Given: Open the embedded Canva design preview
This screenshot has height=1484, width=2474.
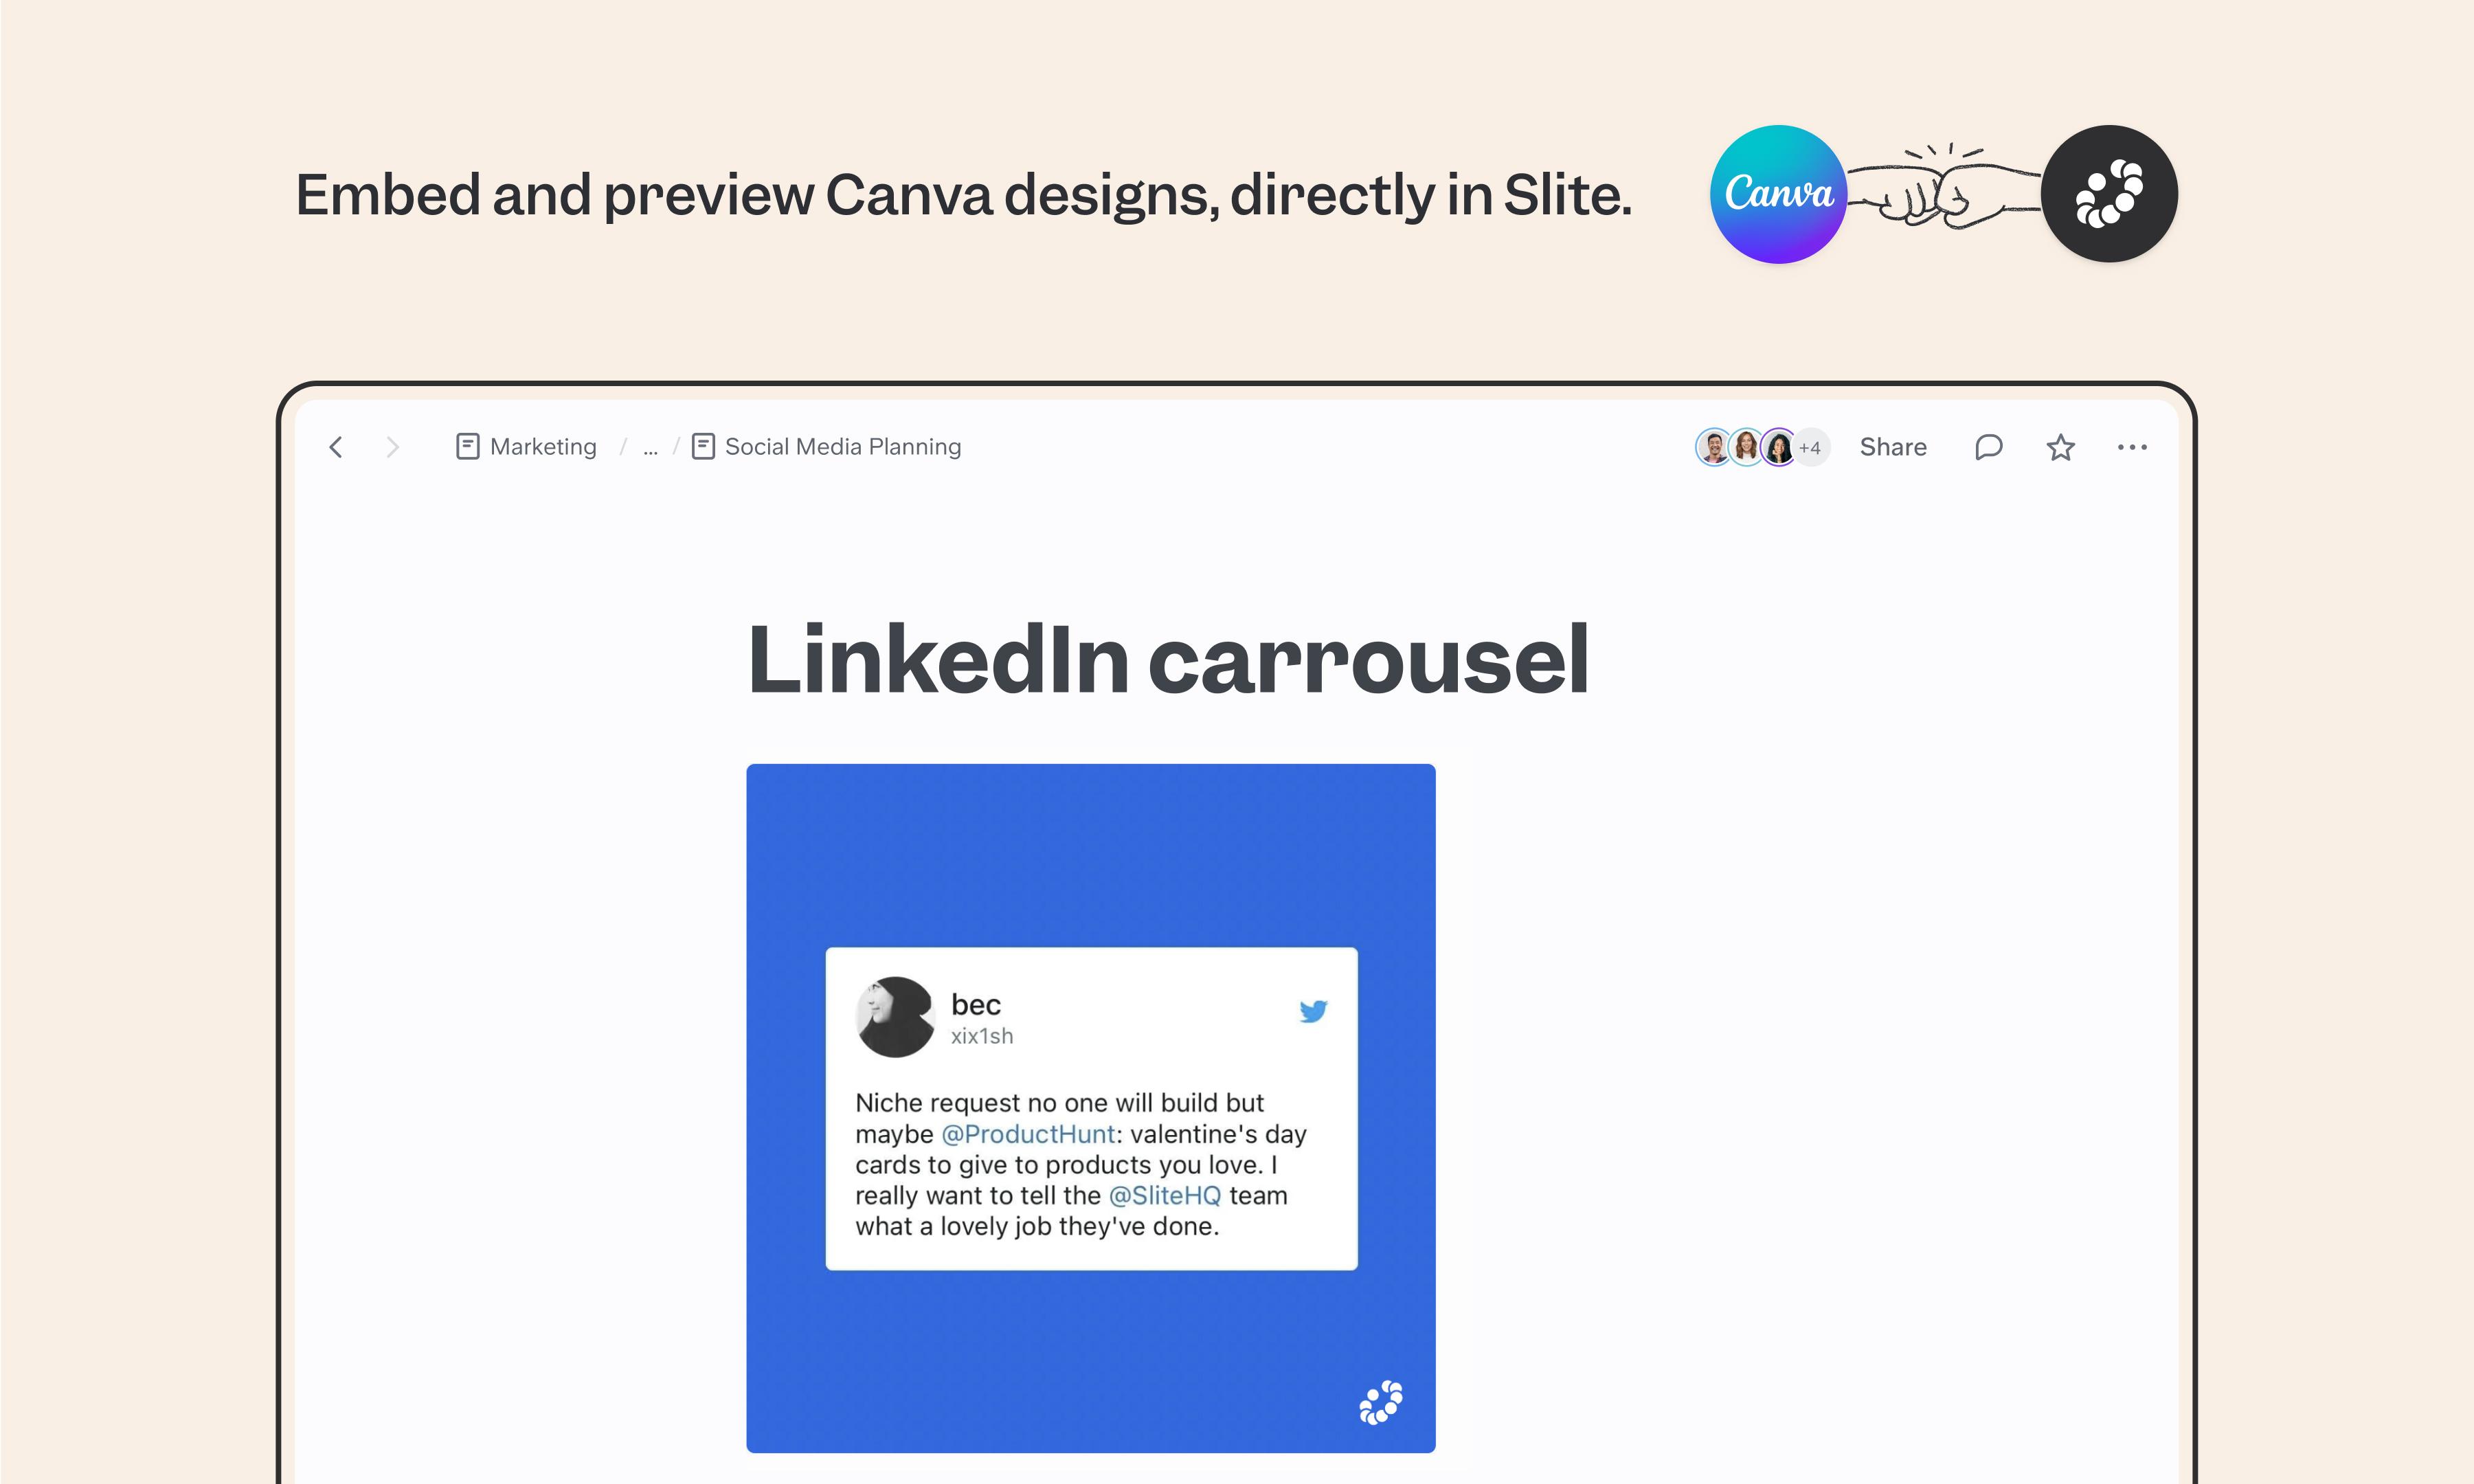Looking at the screenshot, I should tap(1091, 1108).
